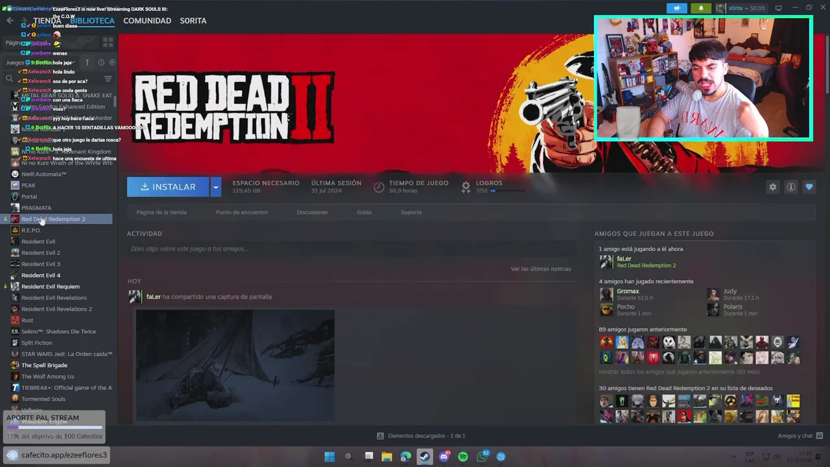
Task: Filter library by recent activity clock icon
Action: pos(101,62)
